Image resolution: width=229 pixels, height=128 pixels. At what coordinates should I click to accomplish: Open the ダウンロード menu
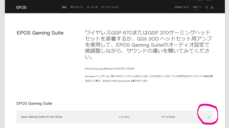76,7
